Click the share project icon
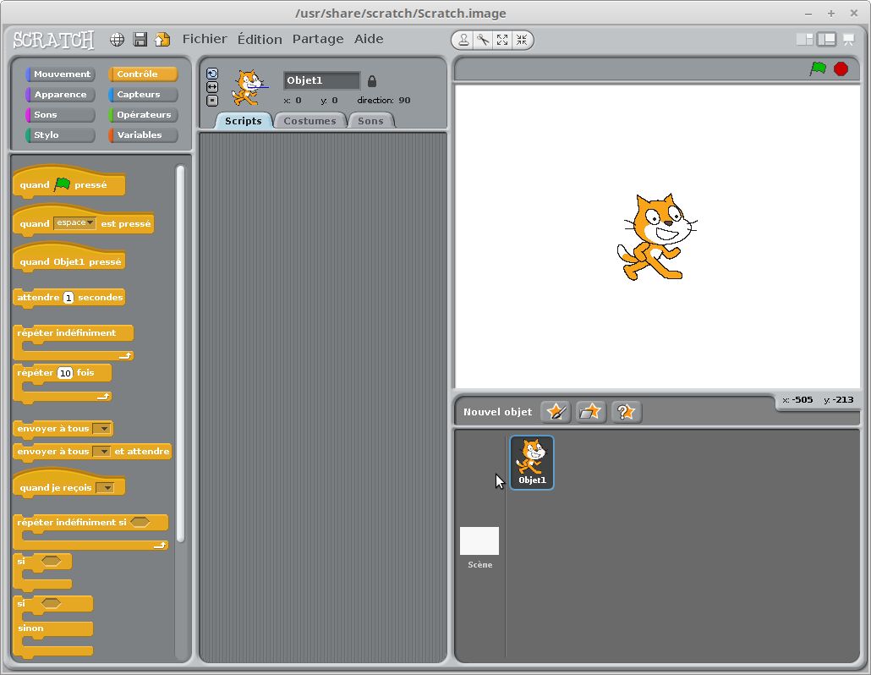The image size is (871, 675). (x=162, y=40)
